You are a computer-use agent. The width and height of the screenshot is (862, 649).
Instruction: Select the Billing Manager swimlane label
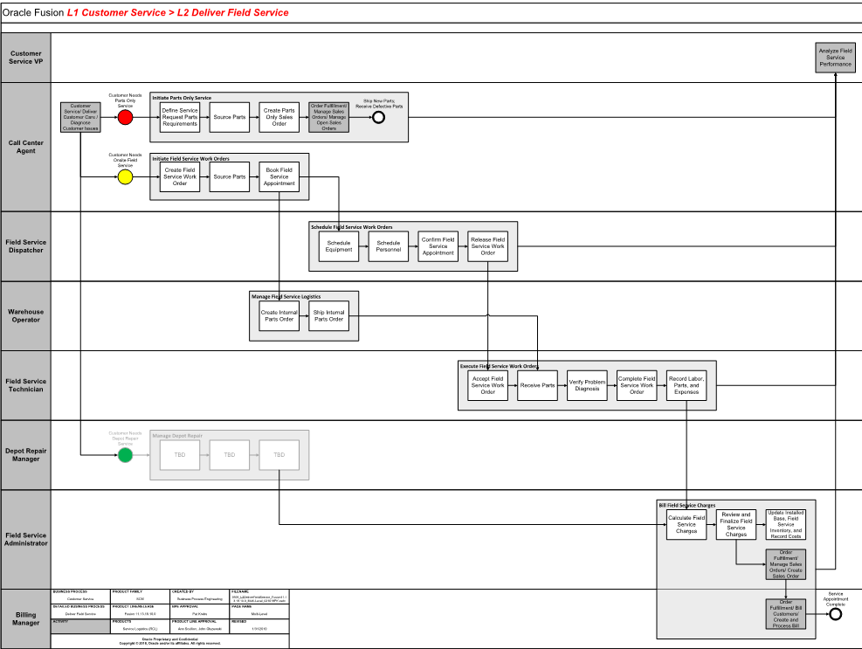tap(26, 618)
